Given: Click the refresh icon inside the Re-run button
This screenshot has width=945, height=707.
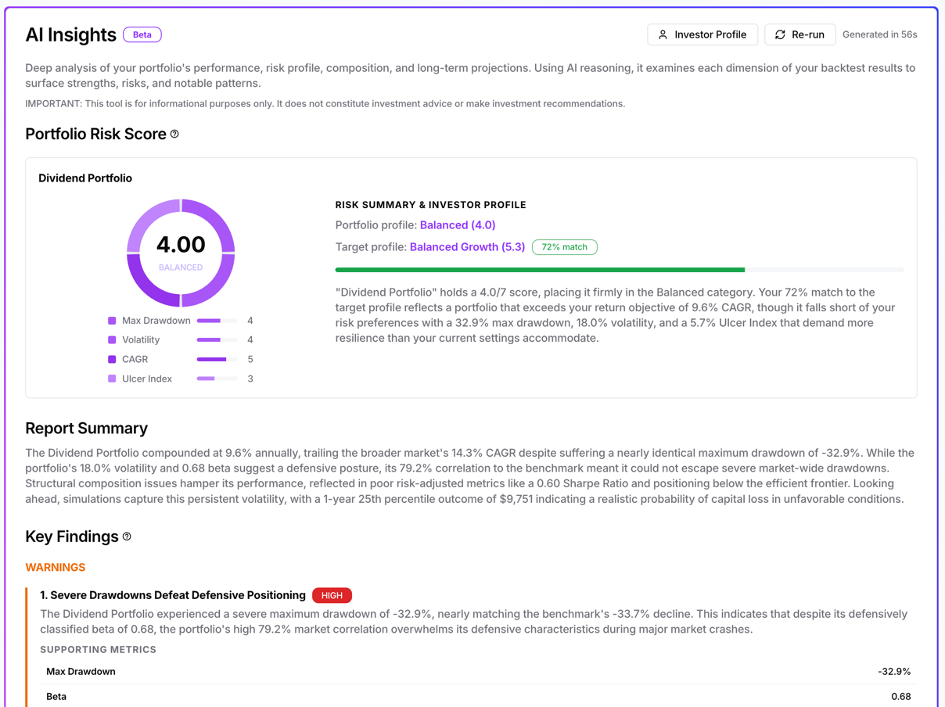Looking at the screenshot, I should (779, 34).
